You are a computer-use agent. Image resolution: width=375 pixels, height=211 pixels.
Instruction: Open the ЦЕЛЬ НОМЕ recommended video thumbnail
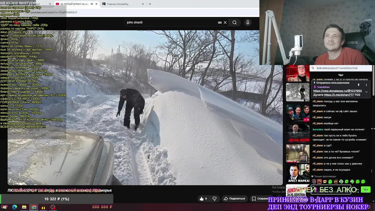coord(298,133)
